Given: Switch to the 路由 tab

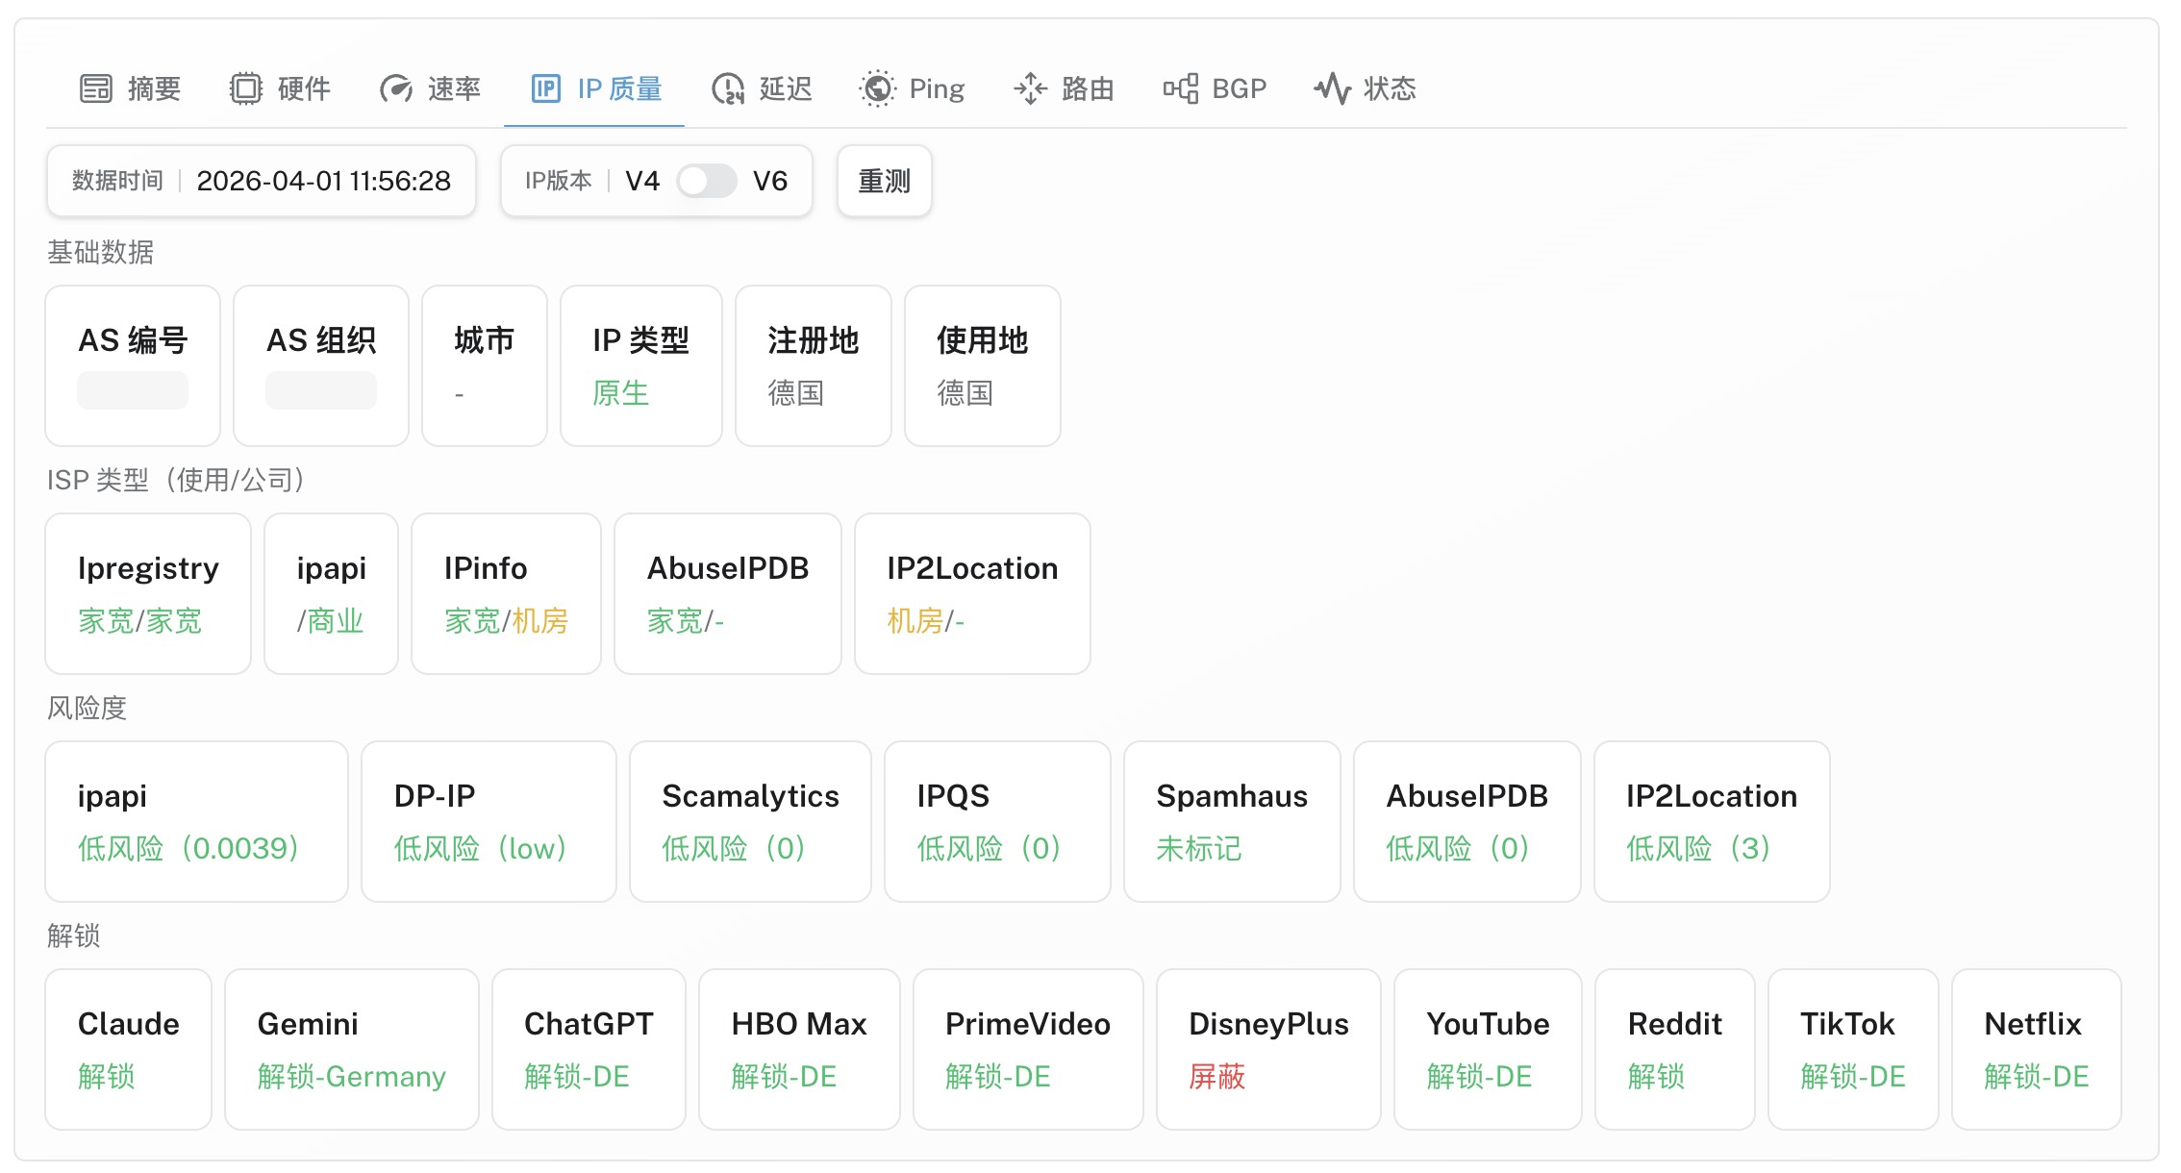Looking at the screenshot, I should 1064,88.
